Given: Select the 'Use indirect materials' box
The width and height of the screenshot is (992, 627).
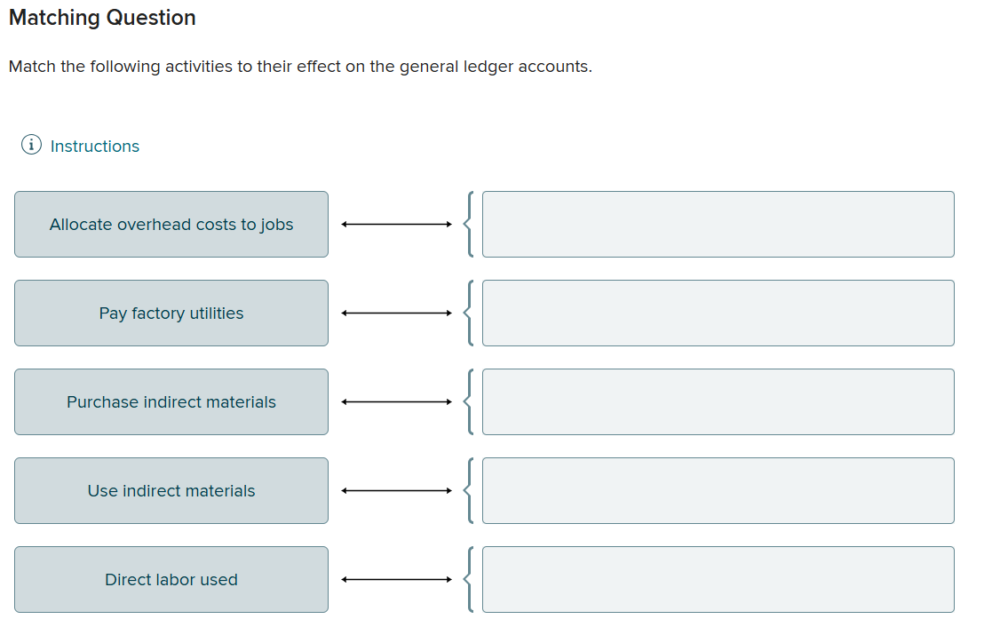Looking at the screenshot, I should (x=171, y=490).
